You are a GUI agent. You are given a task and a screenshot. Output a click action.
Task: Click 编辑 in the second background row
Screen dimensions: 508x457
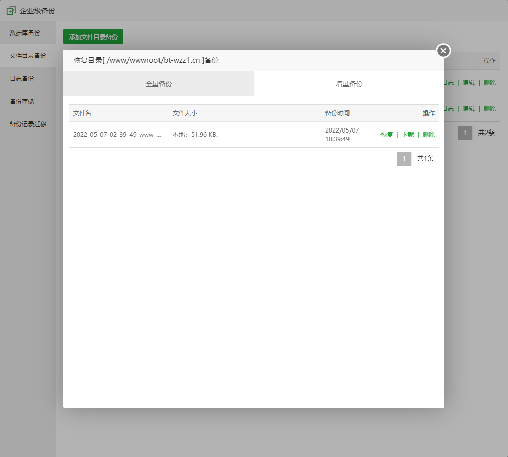468,109
